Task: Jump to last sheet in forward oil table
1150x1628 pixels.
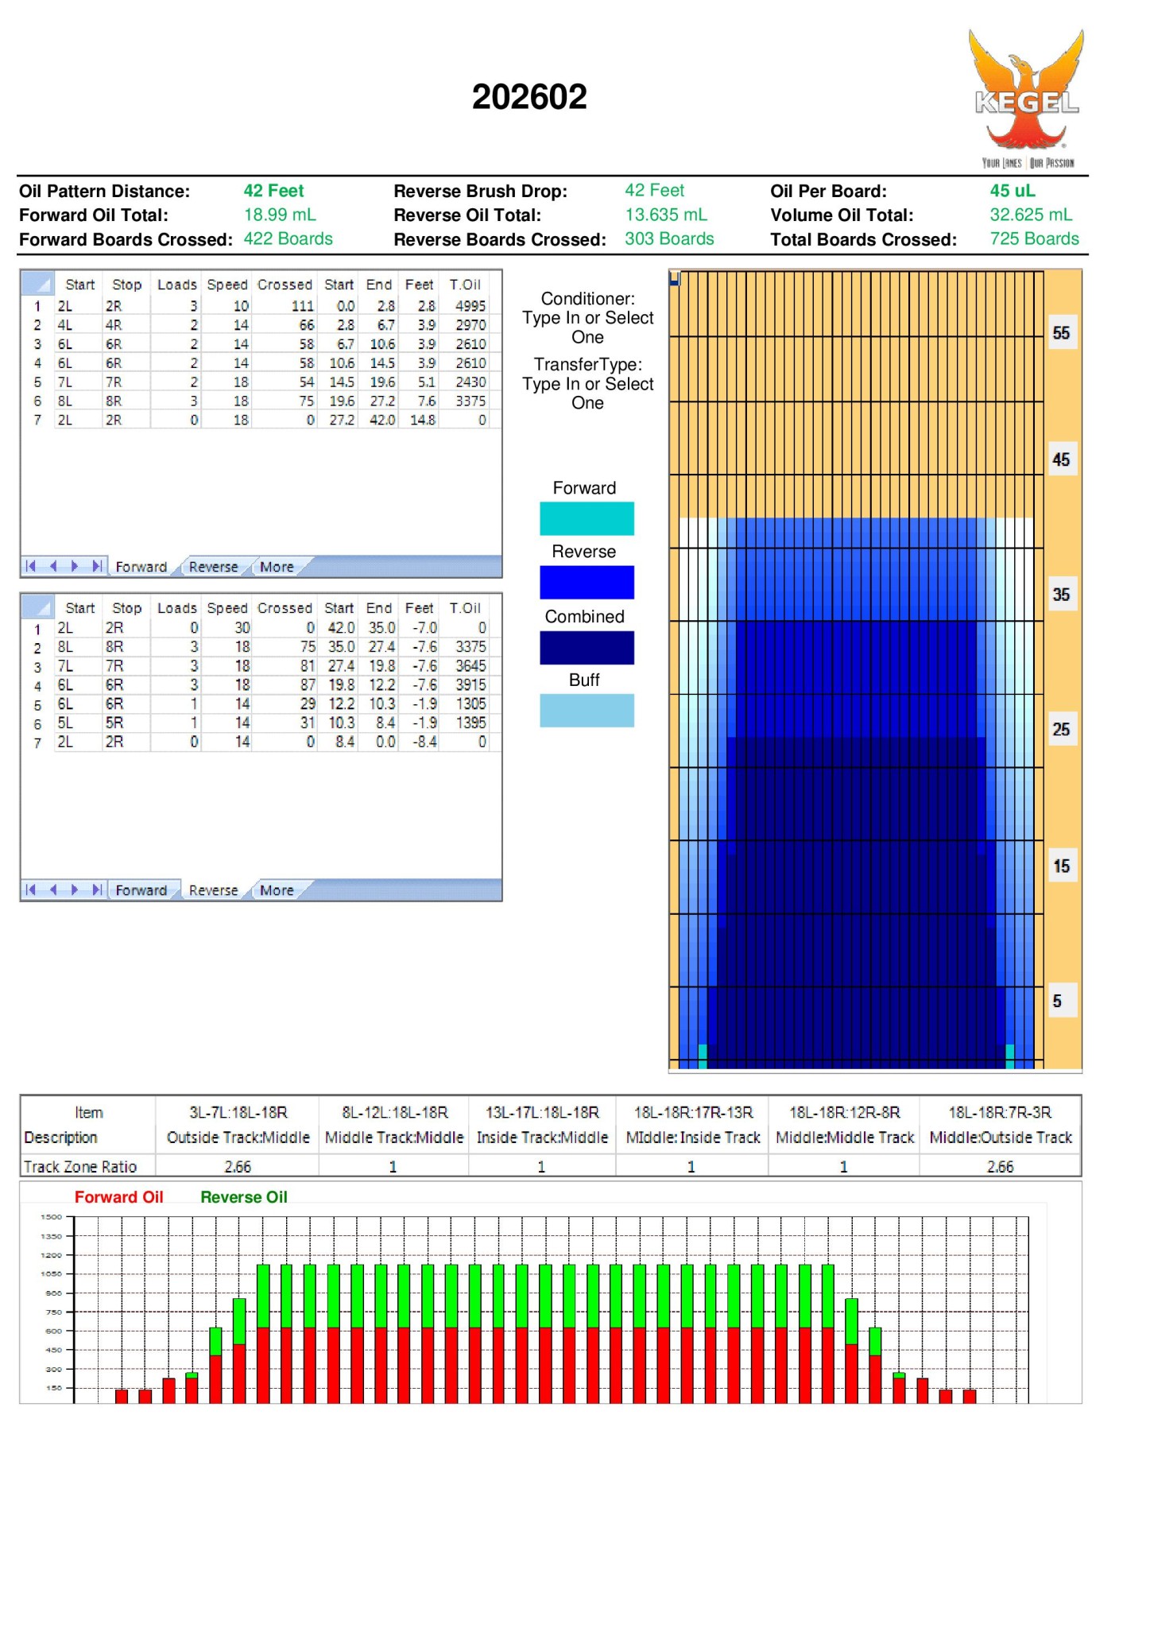Action: (x=96, y=566)
